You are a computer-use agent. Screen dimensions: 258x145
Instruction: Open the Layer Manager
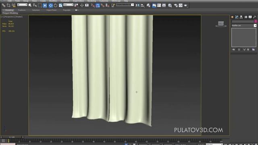pyautogui.click(x=148, y=5)
